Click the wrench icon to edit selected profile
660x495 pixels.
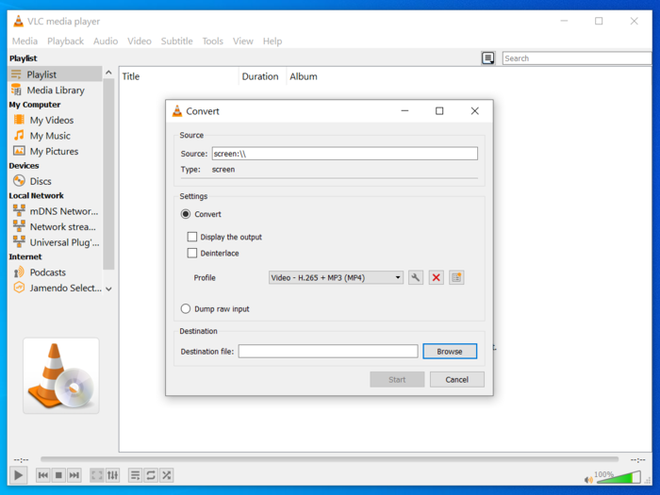(416, 277)
